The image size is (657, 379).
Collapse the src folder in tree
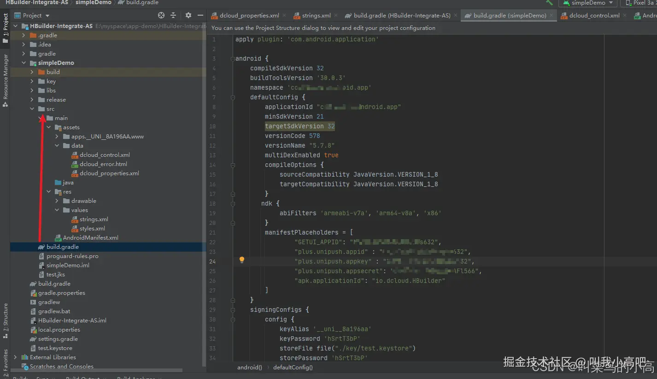(x=32, y=109)
